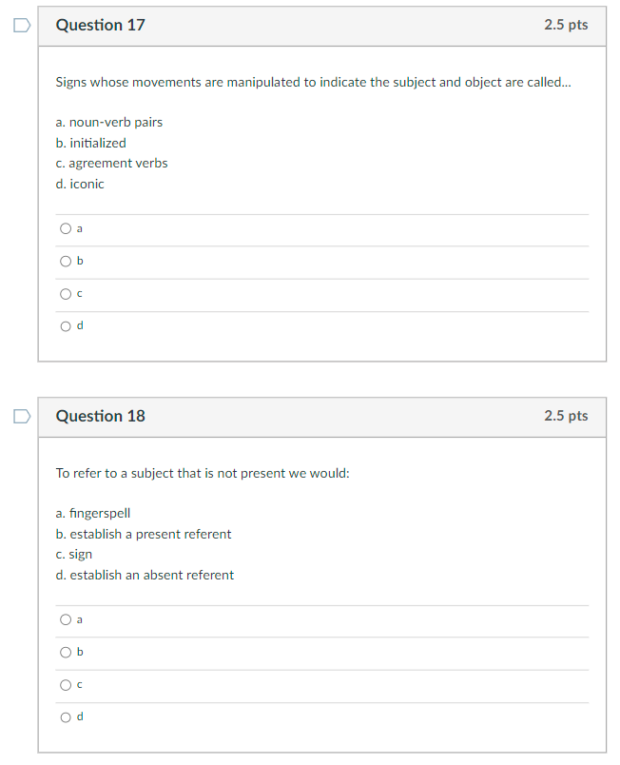Pick answer c for Question 18
The image size is (620, 765).
(x=66, y=684)
